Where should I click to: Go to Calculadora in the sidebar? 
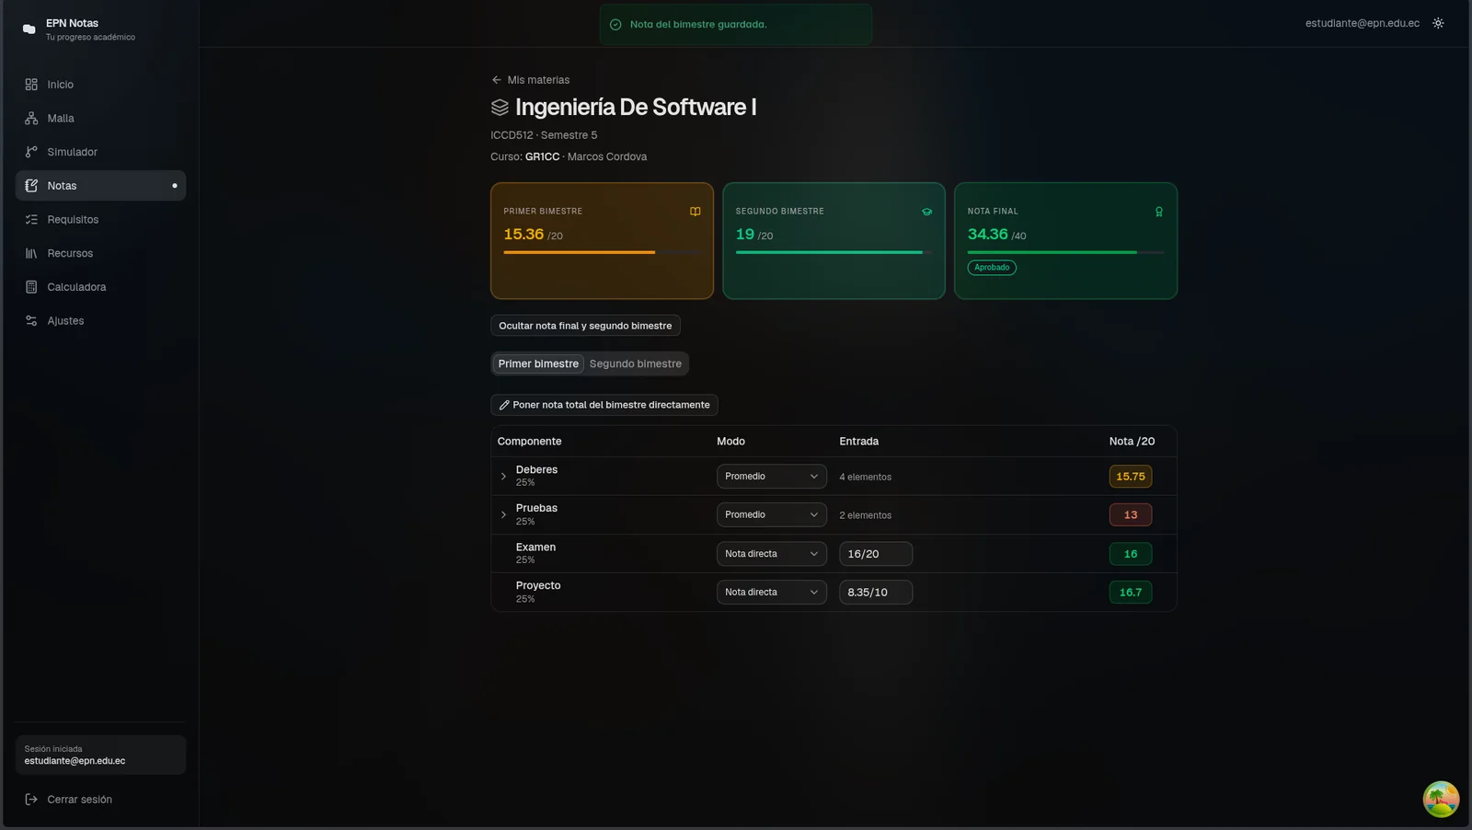point(100,287)
